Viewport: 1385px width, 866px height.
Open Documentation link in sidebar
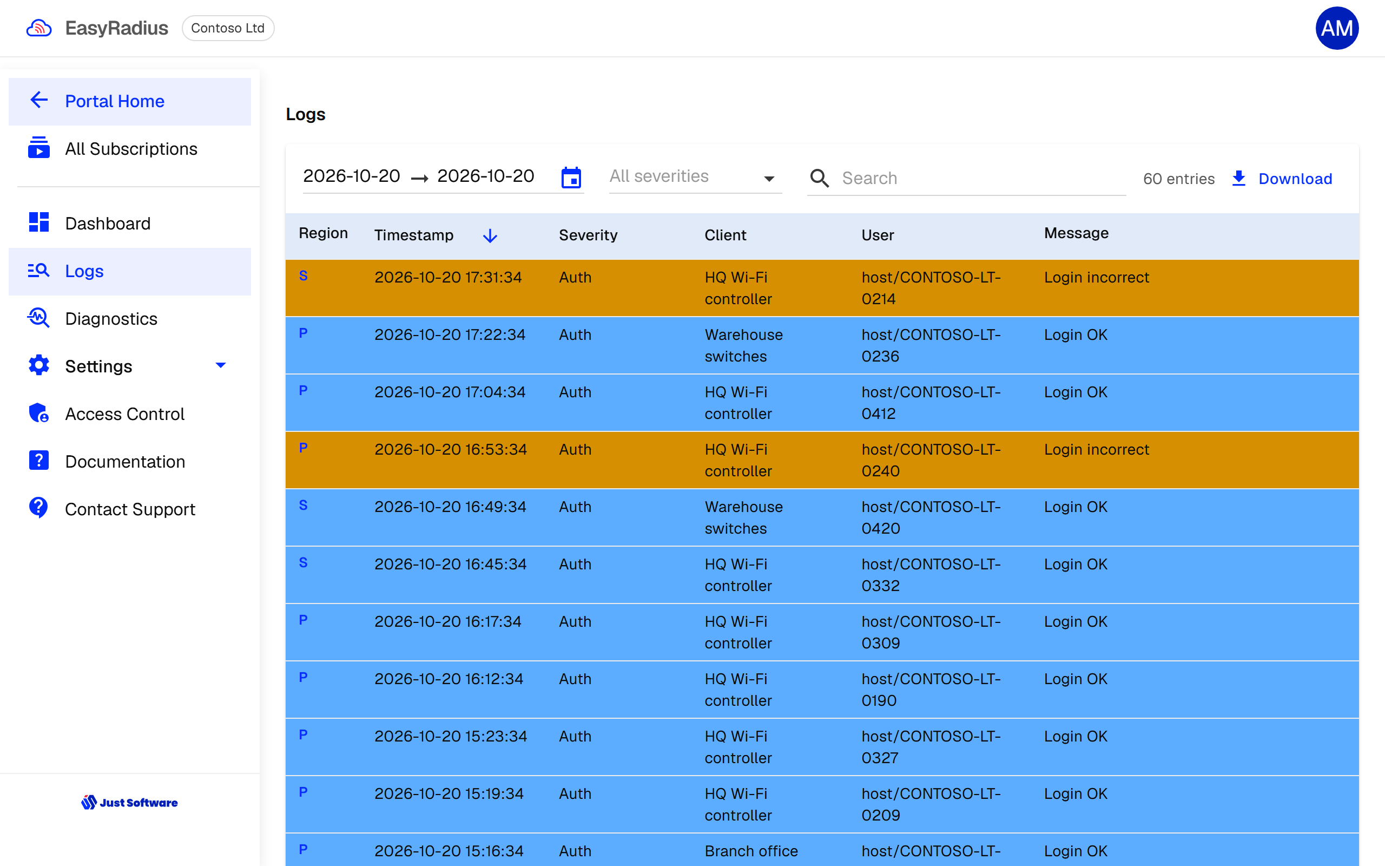click(130, 462)
